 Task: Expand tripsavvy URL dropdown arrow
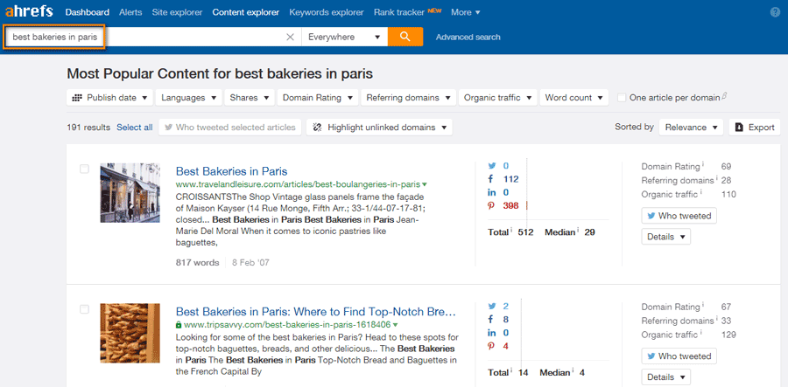[x=395, y=324]
